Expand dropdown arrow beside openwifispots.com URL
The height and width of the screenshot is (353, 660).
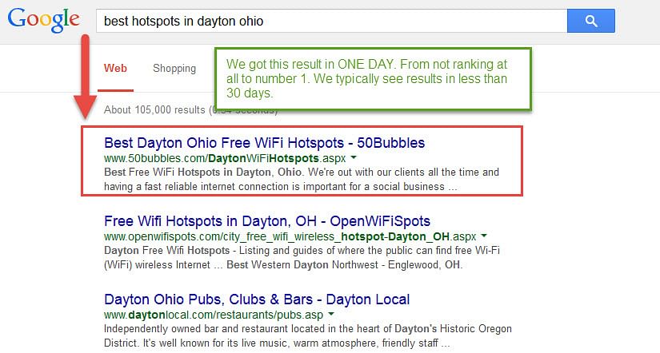pos(484,236)
